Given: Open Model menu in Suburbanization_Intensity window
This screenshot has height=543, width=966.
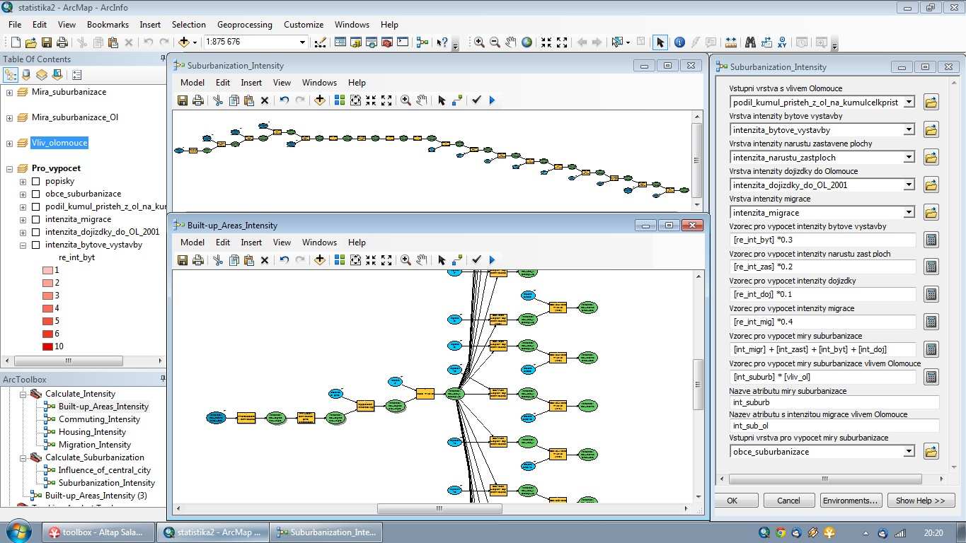Looking at the screenshot, I should pyautogui.click(x=192, y=83).
